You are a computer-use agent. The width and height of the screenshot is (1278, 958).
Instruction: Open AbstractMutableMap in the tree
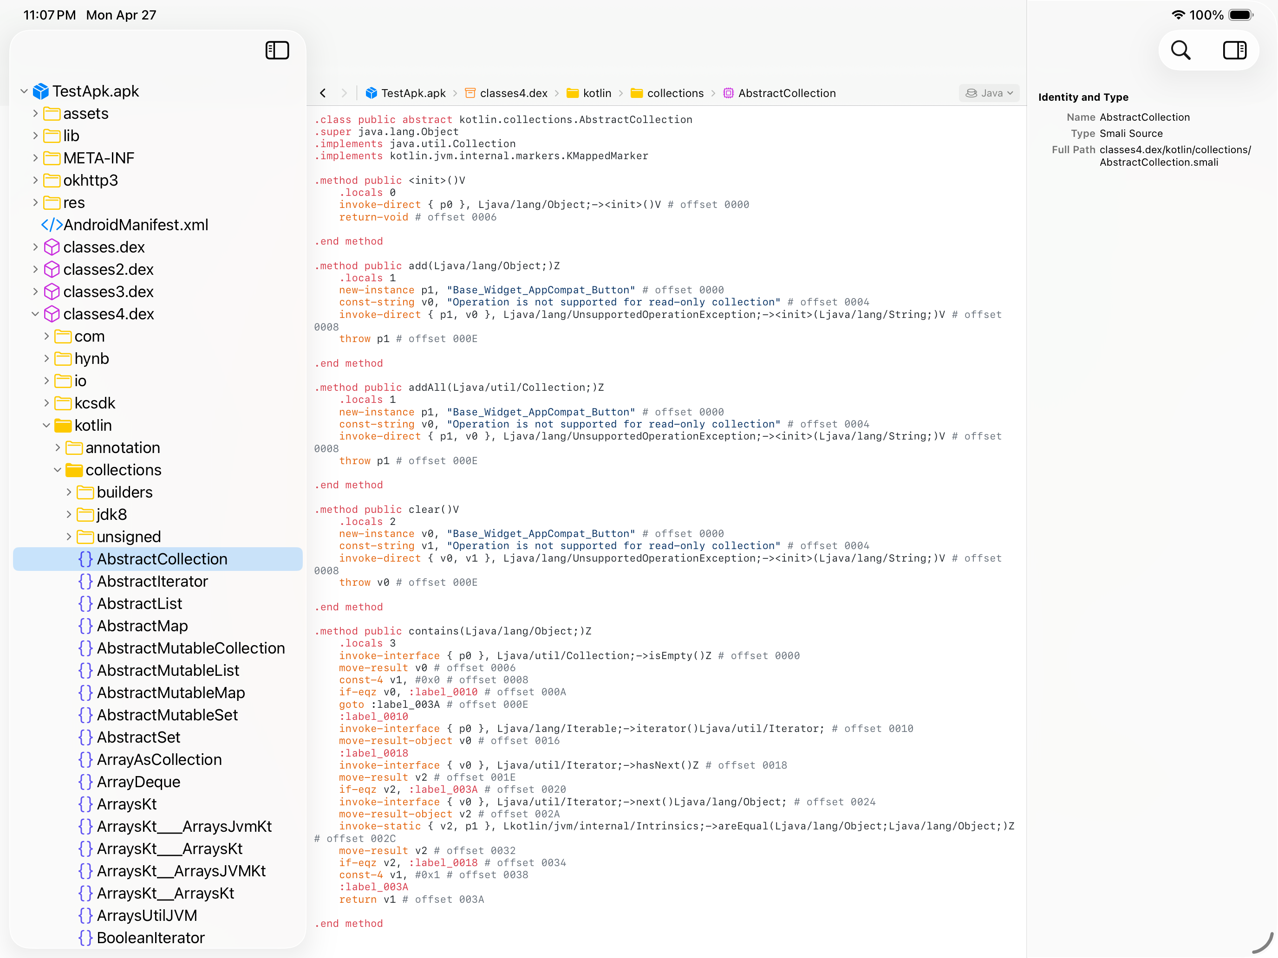(170, 693)
